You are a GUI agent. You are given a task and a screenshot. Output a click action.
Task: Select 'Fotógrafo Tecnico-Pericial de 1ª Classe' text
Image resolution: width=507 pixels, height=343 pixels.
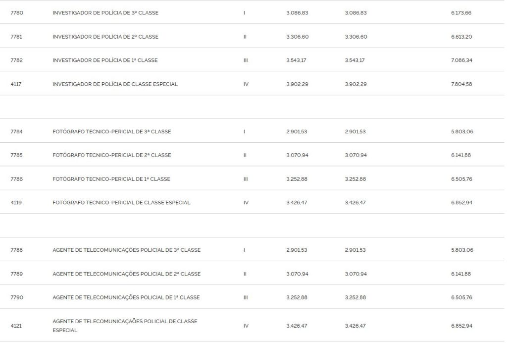(111, 179)
